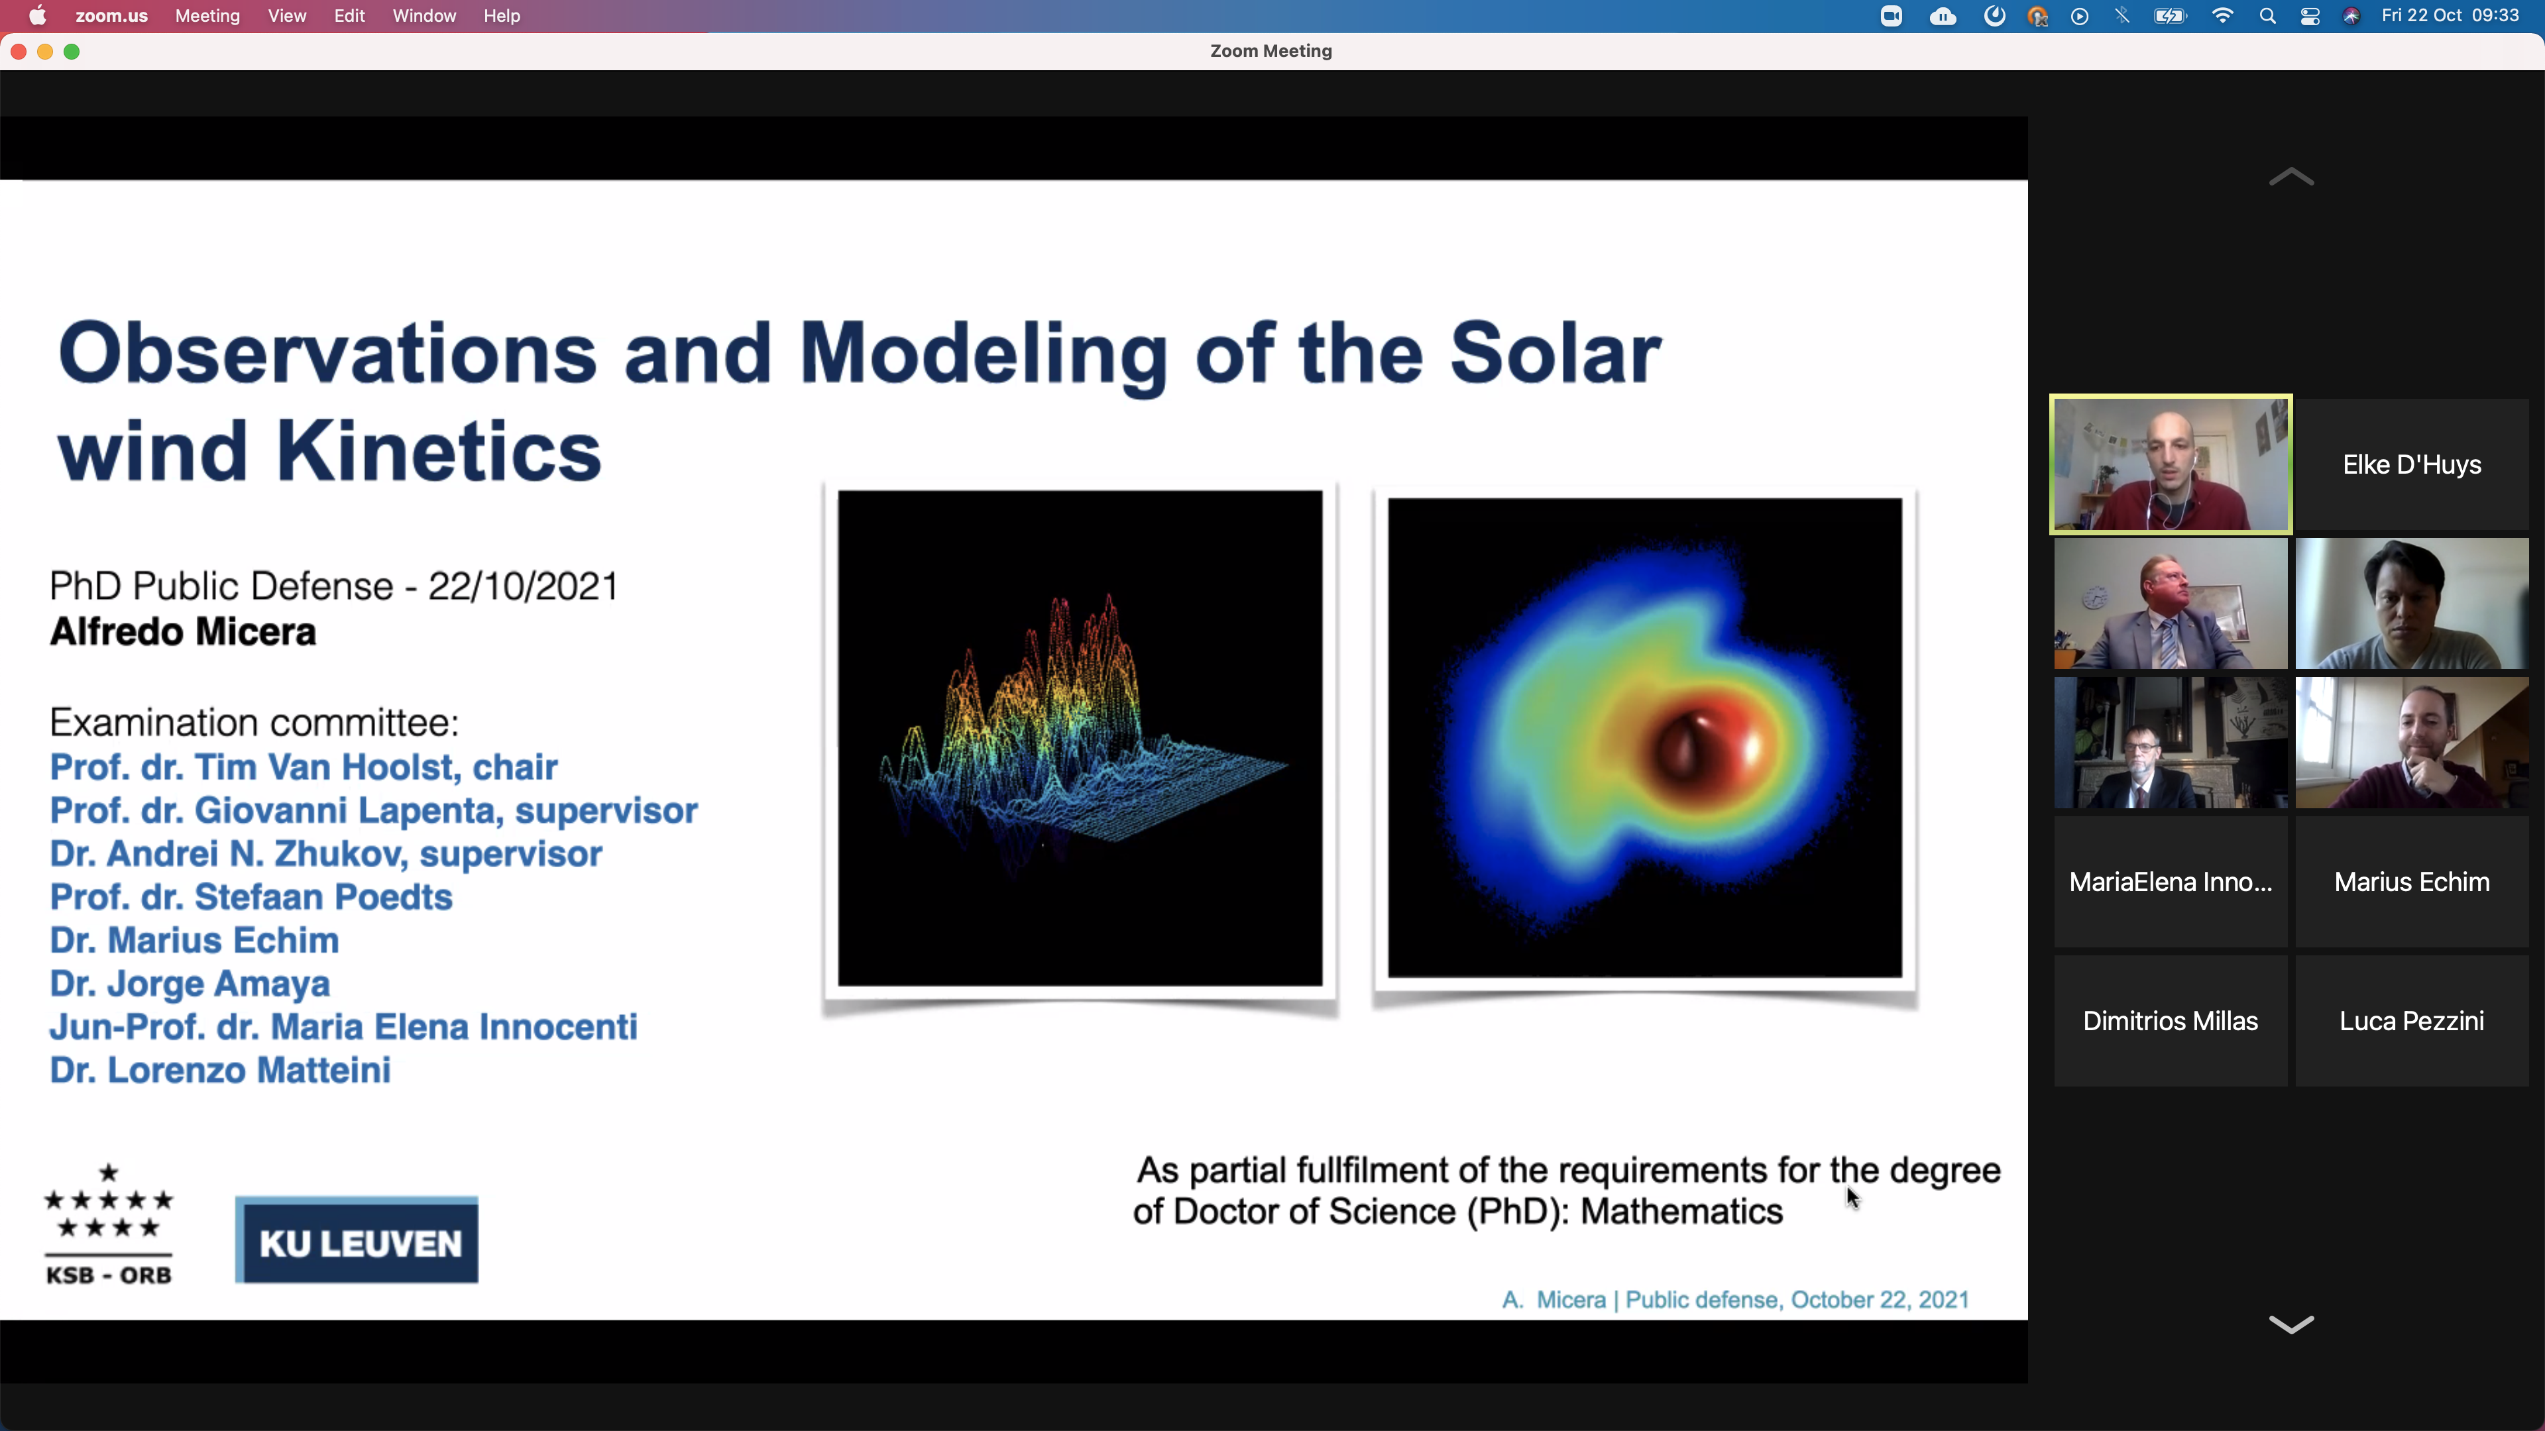Open the battery status menu
Viewport: 2545px width, 1431px height.
(x=2170, y=16)
